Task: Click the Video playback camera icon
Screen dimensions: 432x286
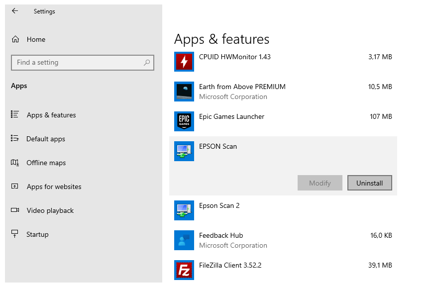Action: click(15, 210)
